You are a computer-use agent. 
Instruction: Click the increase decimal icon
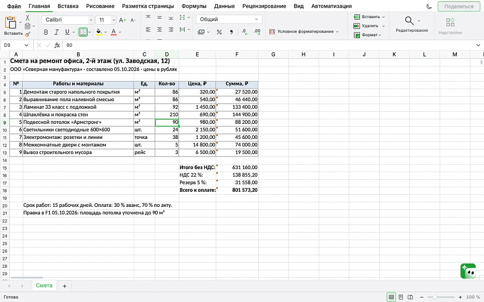coord(245,32)
